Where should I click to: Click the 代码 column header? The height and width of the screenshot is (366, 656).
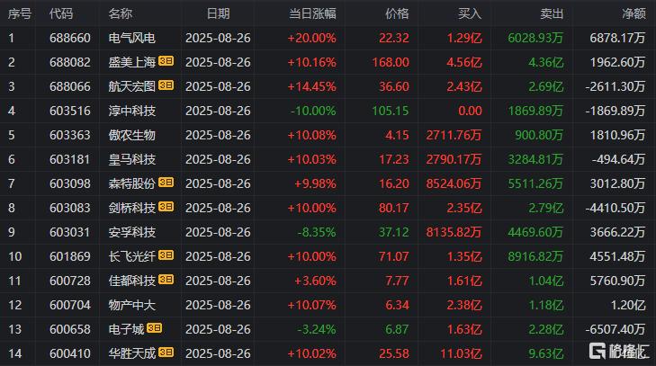[x=61, y=13]
